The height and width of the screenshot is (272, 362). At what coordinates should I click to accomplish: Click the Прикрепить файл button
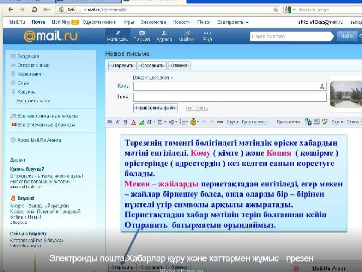[x=155, y=108]
